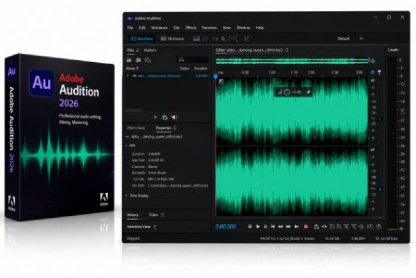Viewport: 416px width, 278px height.
Task: Stop playback with the Stop button
Action: (x=250, y=227)
